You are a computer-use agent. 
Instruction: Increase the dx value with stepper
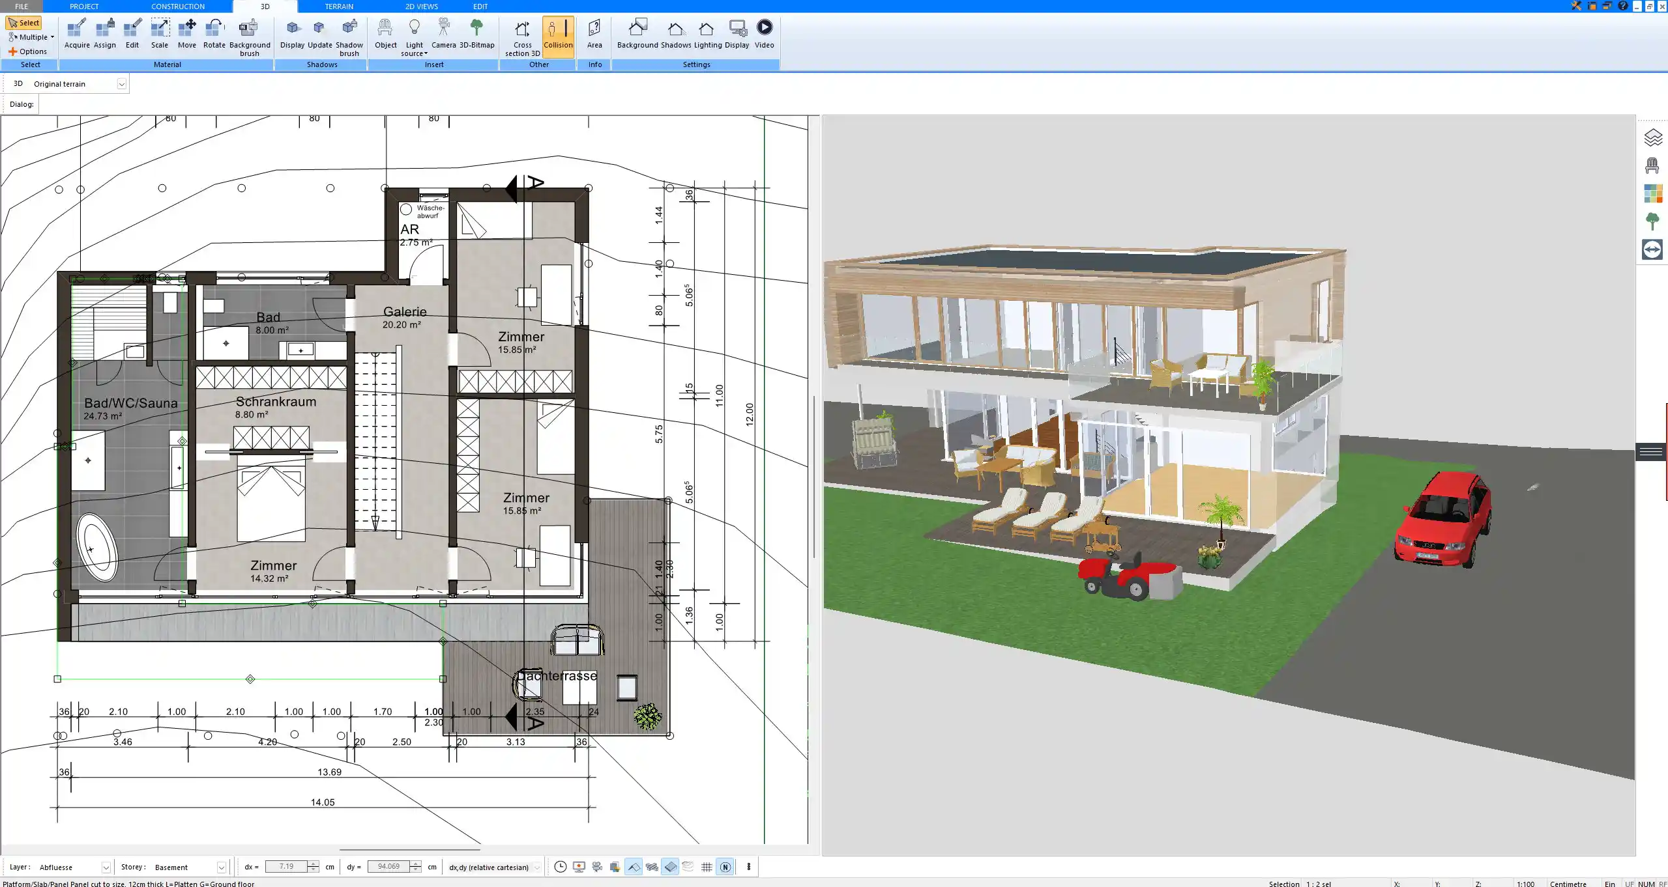tap(314, 864)
